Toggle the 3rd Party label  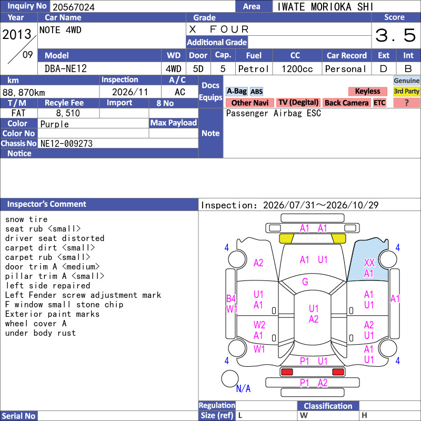[406, 91]
